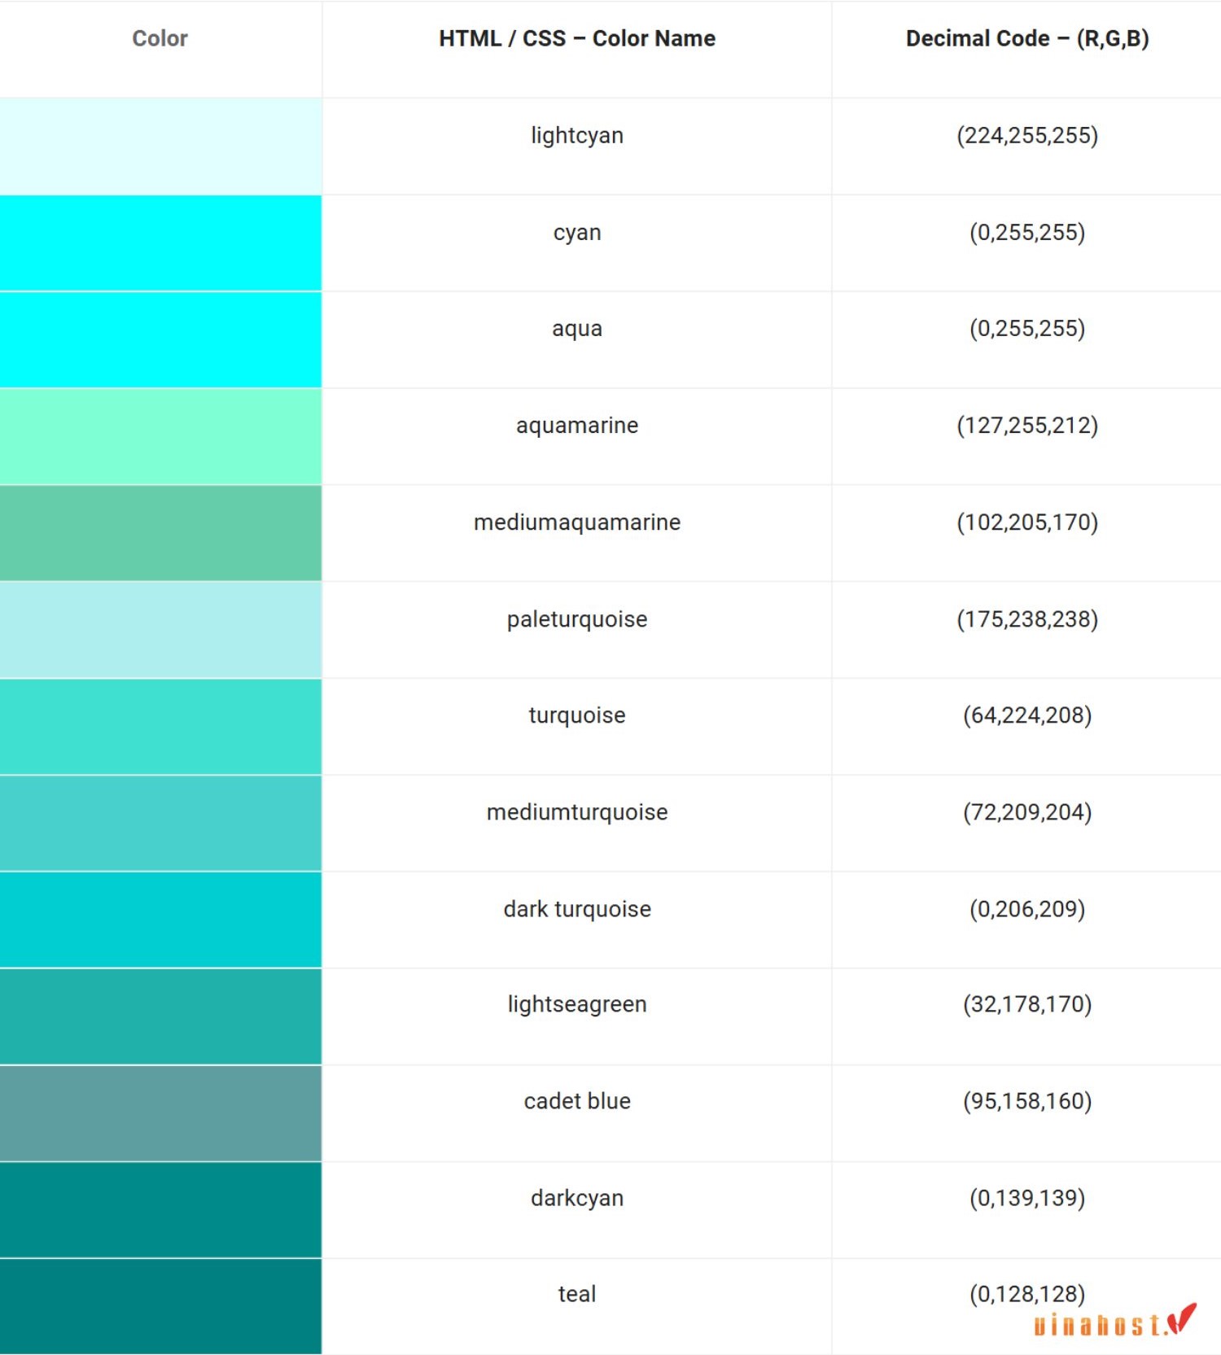Select the '(102,205,170)' decimal code
The image size is (1221, 1355).
pyautogui.click(x=1027, y=522)
